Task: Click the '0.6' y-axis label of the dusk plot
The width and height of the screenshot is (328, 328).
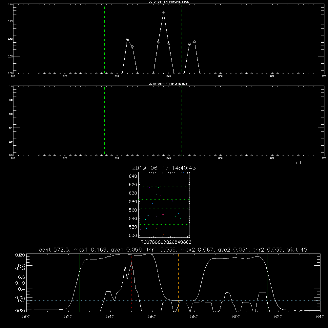Action: click(11, 114)
